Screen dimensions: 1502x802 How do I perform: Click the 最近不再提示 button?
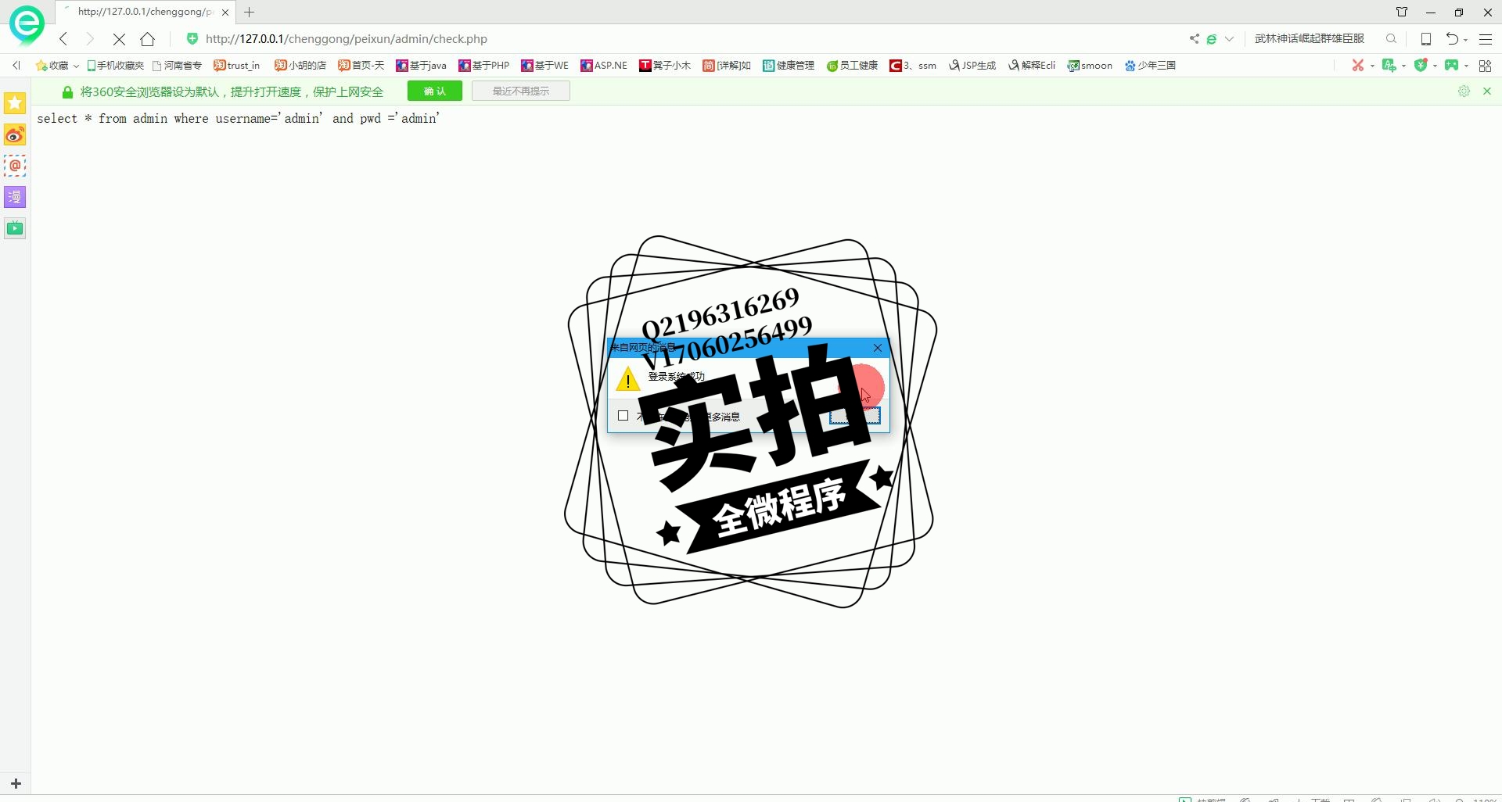[521, 91]
